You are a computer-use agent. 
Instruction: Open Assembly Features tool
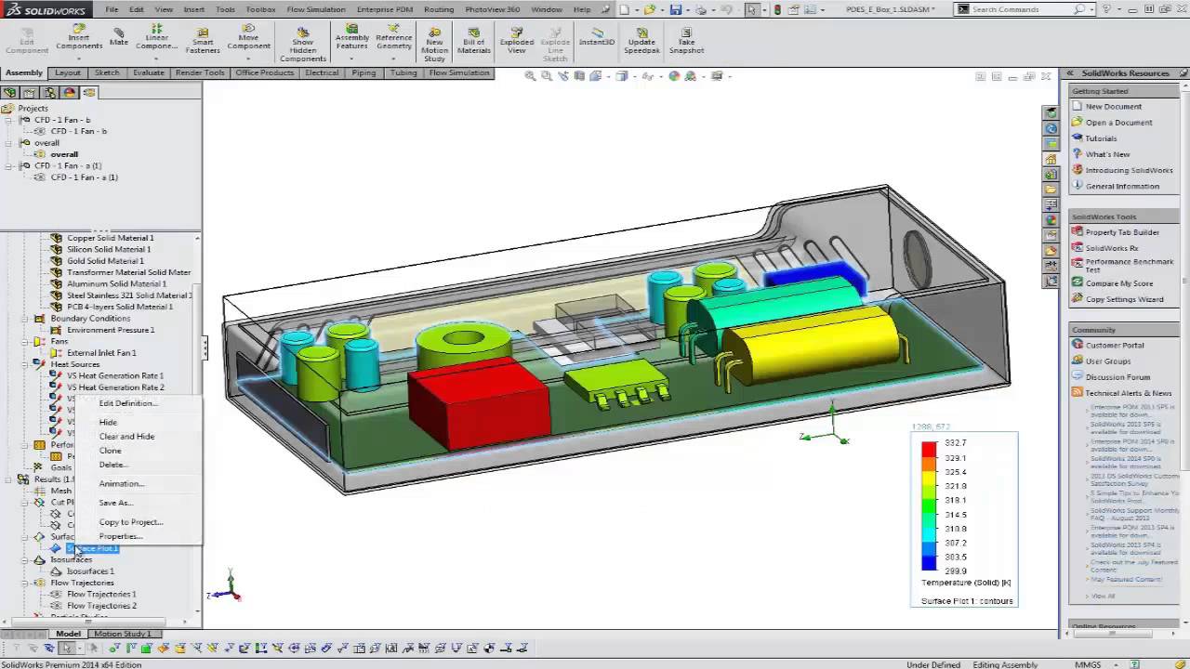click(x=351, y=37)
